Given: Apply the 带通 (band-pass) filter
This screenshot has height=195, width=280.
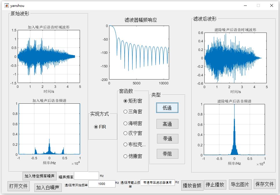Looking at the screenshot, I should pyautogui.click(x=167, y=139).
